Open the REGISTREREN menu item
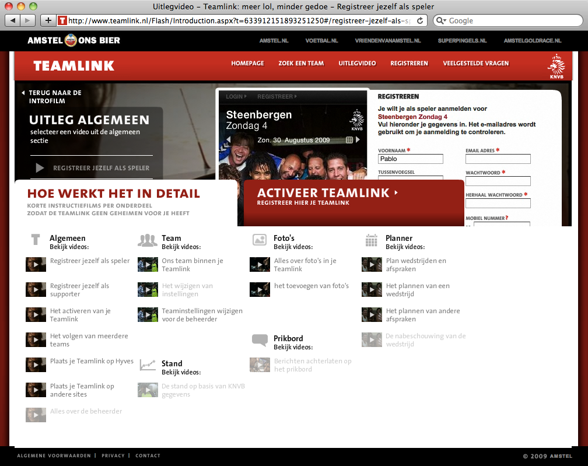This screenshot has width=588, height=466. [409, 64]
